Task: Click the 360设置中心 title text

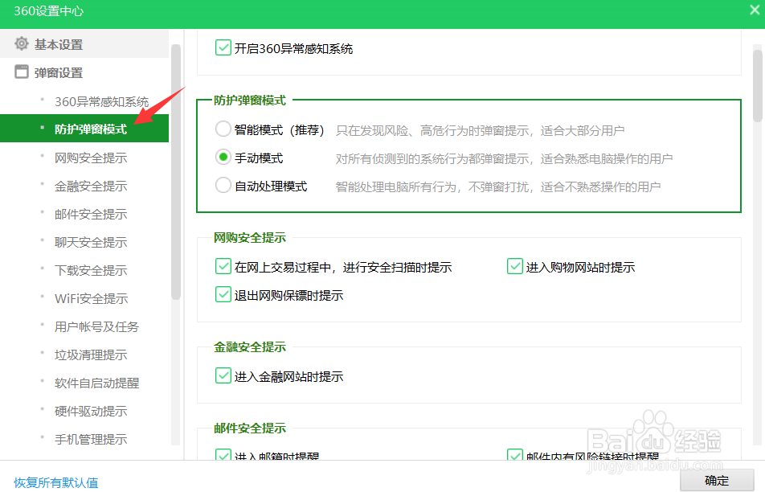Action: point(49,10)
